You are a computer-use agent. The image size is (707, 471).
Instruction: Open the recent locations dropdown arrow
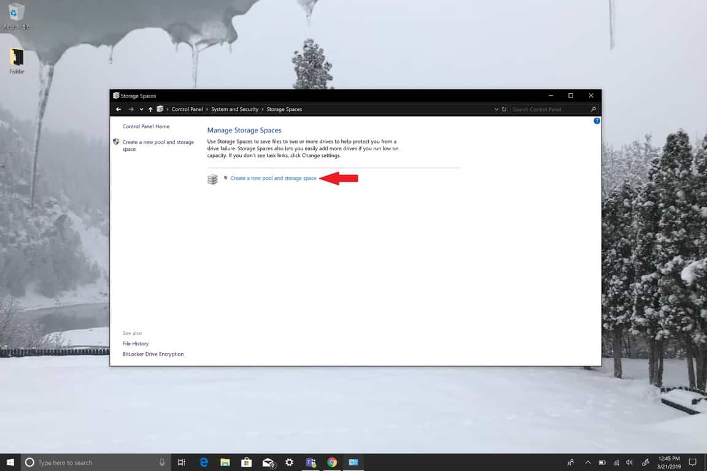(141, 109)
